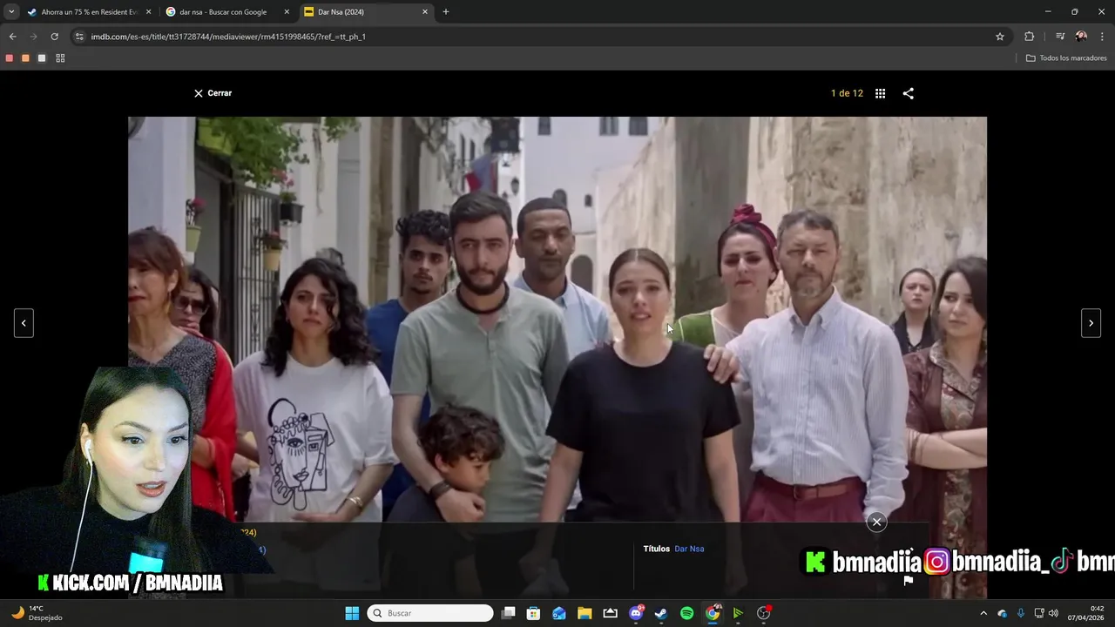The image size is (1115, 627).
Task: Switch to Chrome on the taskbar
Action: tap(713, 613)
